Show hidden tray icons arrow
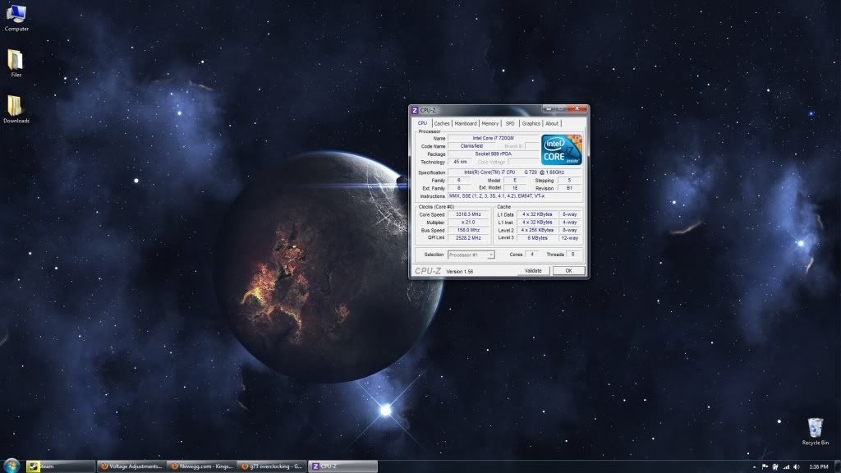Viewport: 841px width, 473px height. [754, 467]
